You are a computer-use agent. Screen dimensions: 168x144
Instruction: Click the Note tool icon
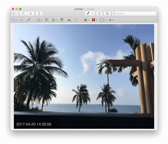(x=62, y=20)
